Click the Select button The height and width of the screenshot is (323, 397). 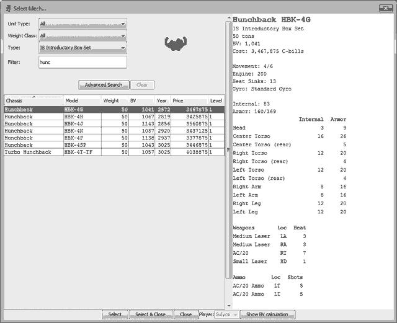point(115,314)
